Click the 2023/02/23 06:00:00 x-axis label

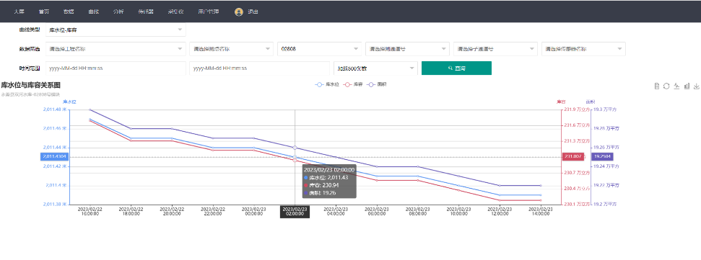[377, 212]
